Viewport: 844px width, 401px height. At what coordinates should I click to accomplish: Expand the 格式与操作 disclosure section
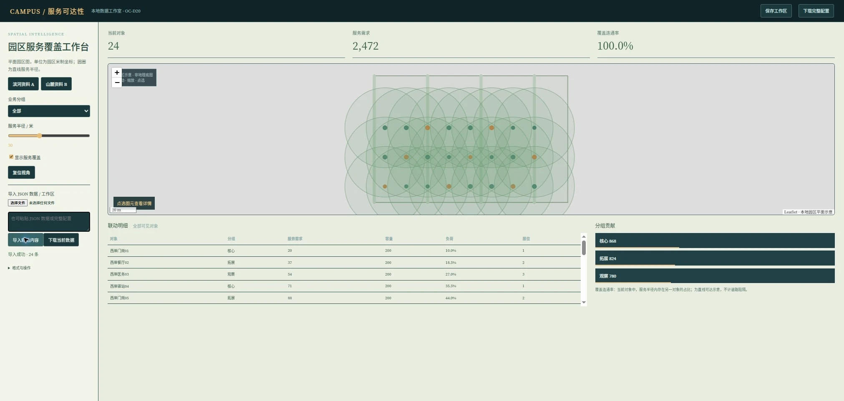pyautogui.click(x=19, y=268)
